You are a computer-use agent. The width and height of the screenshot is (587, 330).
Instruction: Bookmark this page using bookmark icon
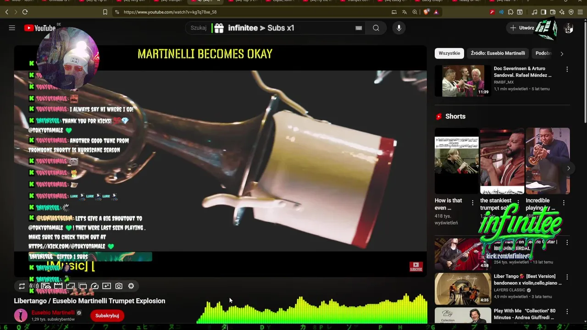[105, 12]
